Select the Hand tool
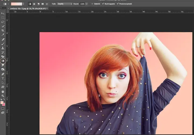The height and width of the screenshot is (135, 194). 3,92
